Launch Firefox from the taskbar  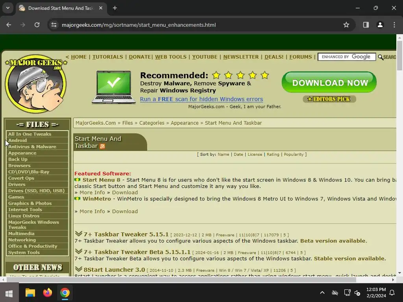pos(48,293)
